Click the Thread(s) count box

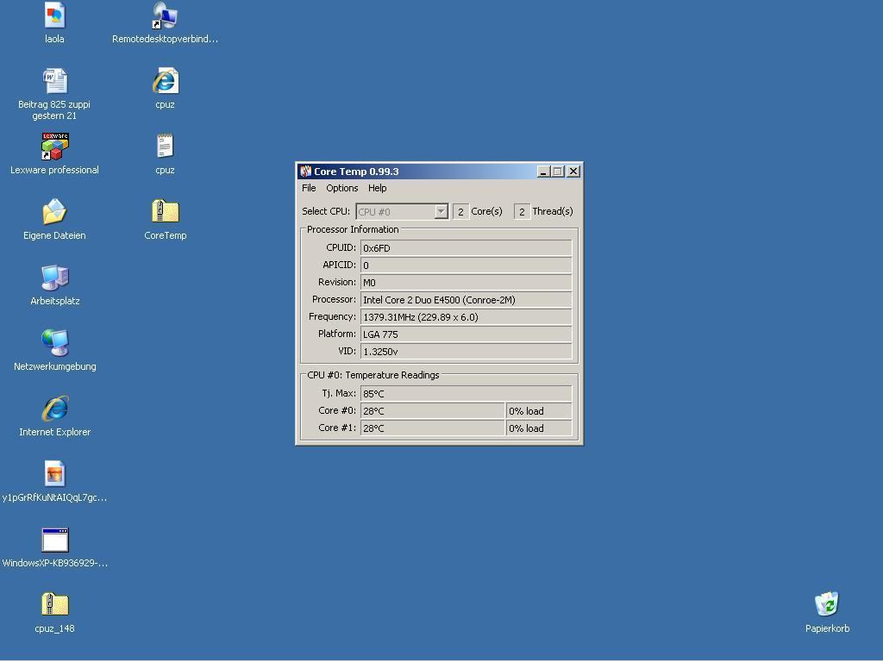click(522, 212)
